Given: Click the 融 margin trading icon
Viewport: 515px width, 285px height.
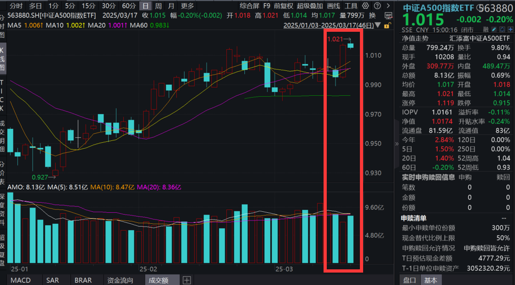Looking at the screenshot, I should tap(486, 29).
